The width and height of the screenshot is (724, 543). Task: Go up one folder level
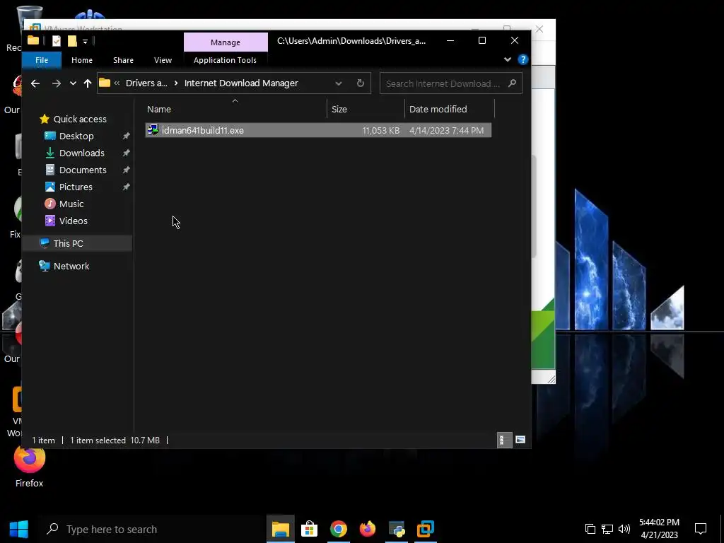(87, 83)
